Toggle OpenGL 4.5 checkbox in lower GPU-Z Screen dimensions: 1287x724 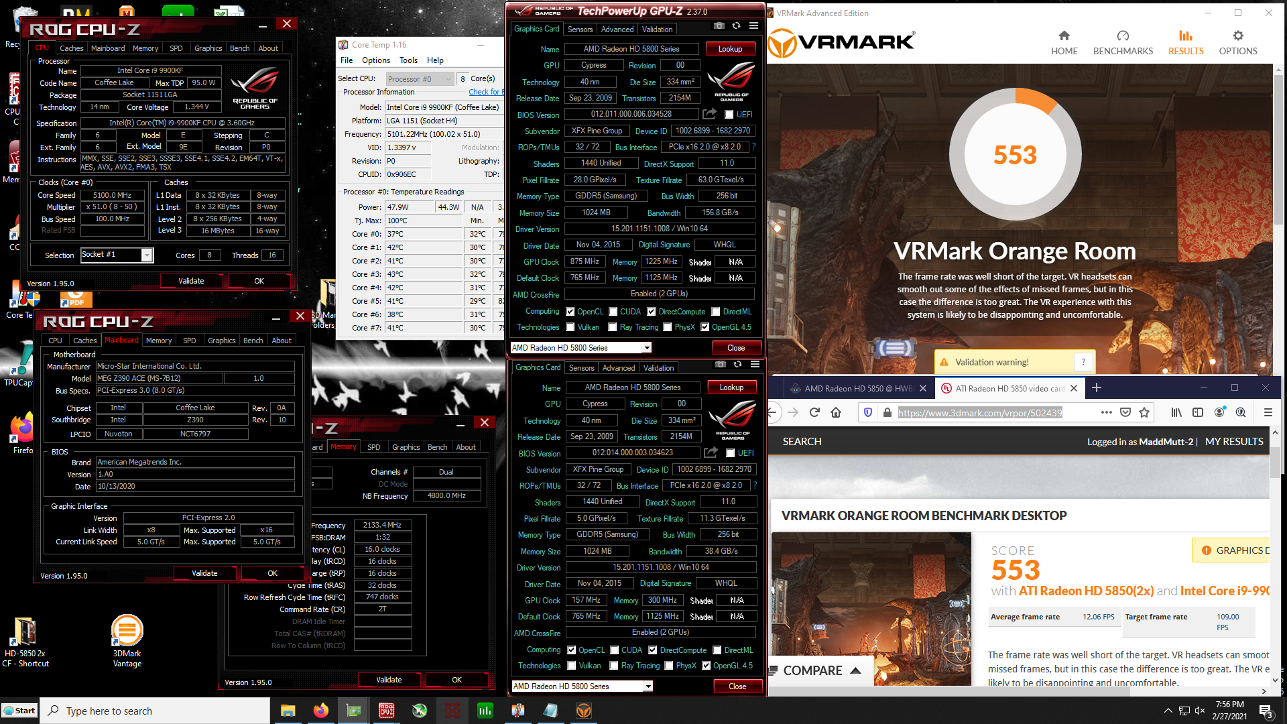tap(706, 666)
